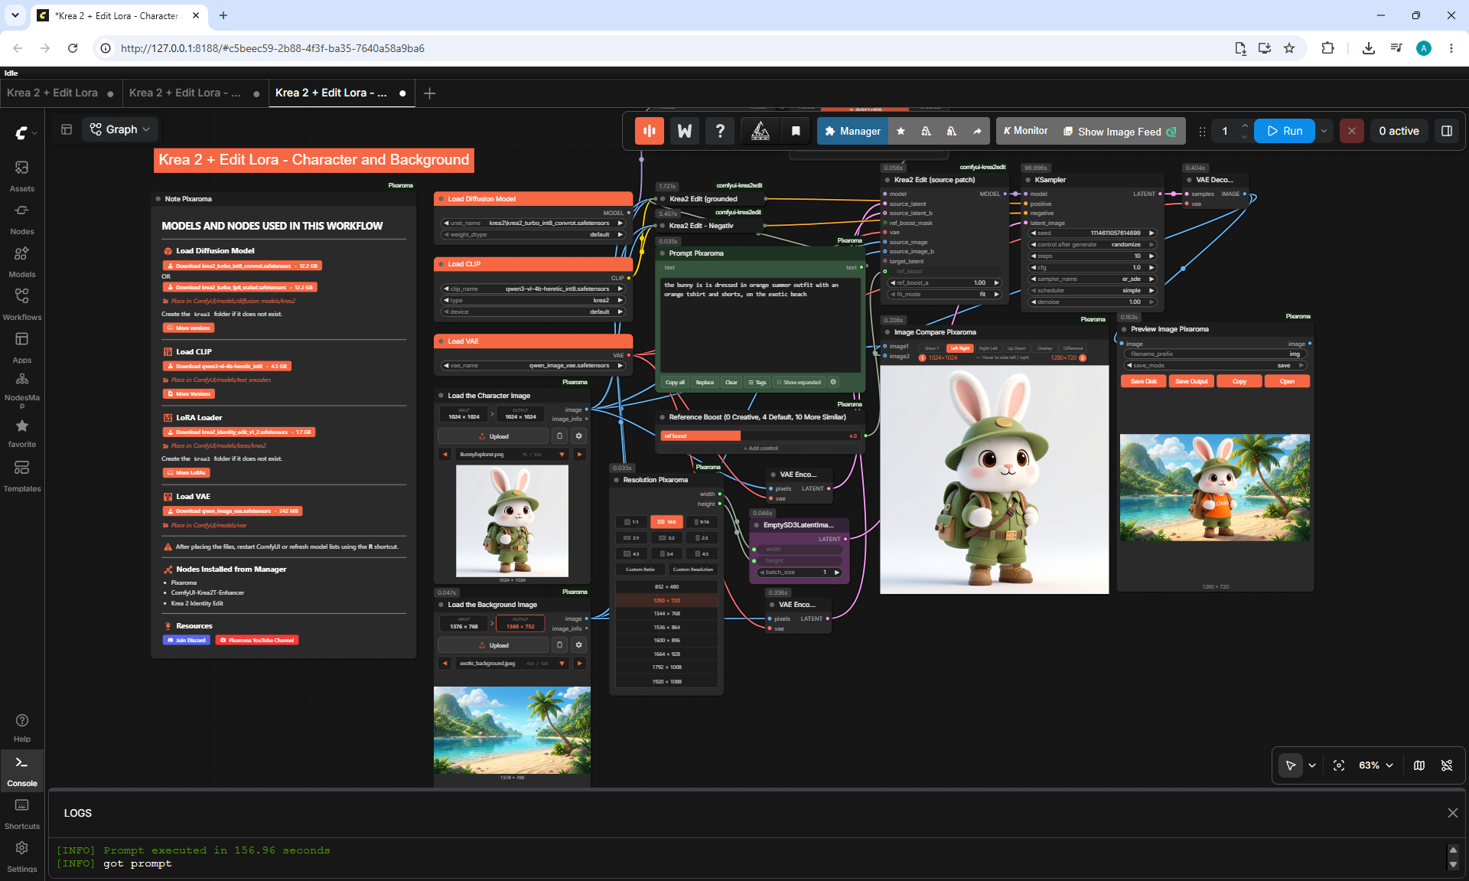The height and width of the screenshot is (881, 1469).
Task: Select Up Down compare mode
Action: tap(1016, 348)
